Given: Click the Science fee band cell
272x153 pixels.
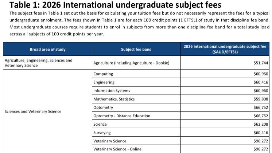Looking at the screenshot, I should coord(100,124).
